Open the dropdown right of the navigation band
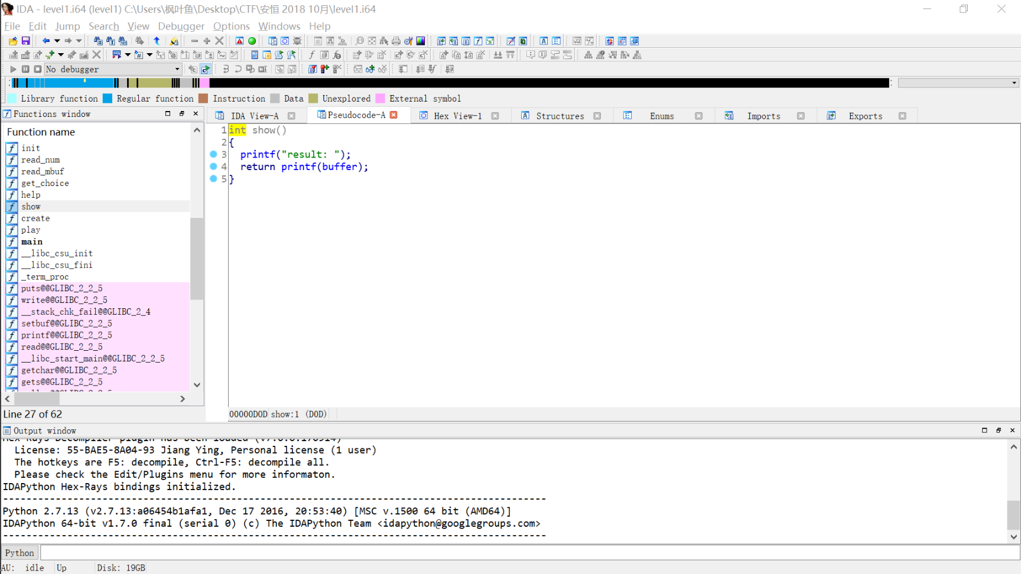The height and width of the screenshot is (574, 1021). [x=1014, y=83]
